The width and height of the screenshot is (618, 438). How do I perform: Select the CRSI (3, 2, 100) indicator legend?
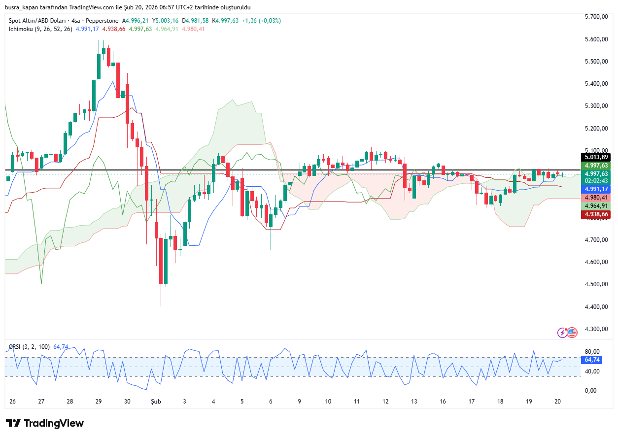(x=29, y=347)
